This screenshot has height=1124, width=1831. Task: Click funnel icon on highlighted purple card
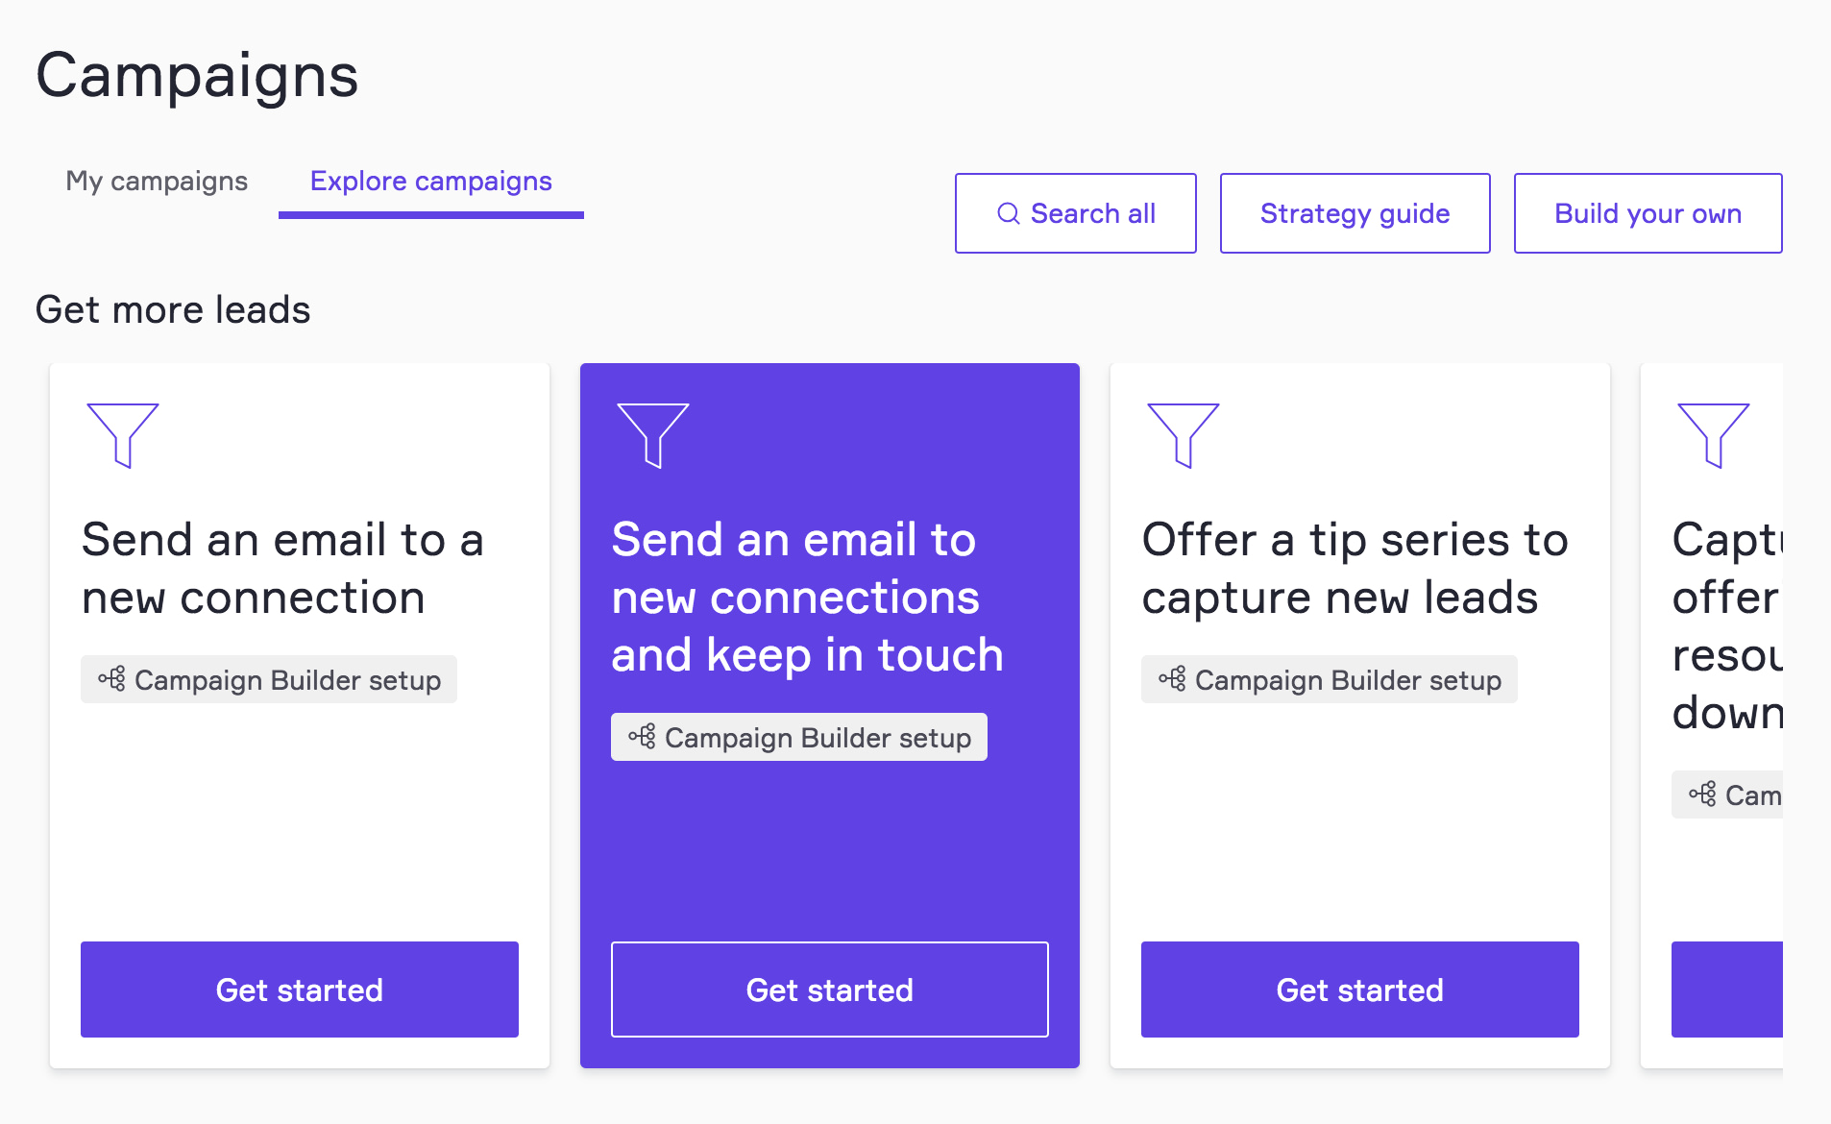(652, 433)
